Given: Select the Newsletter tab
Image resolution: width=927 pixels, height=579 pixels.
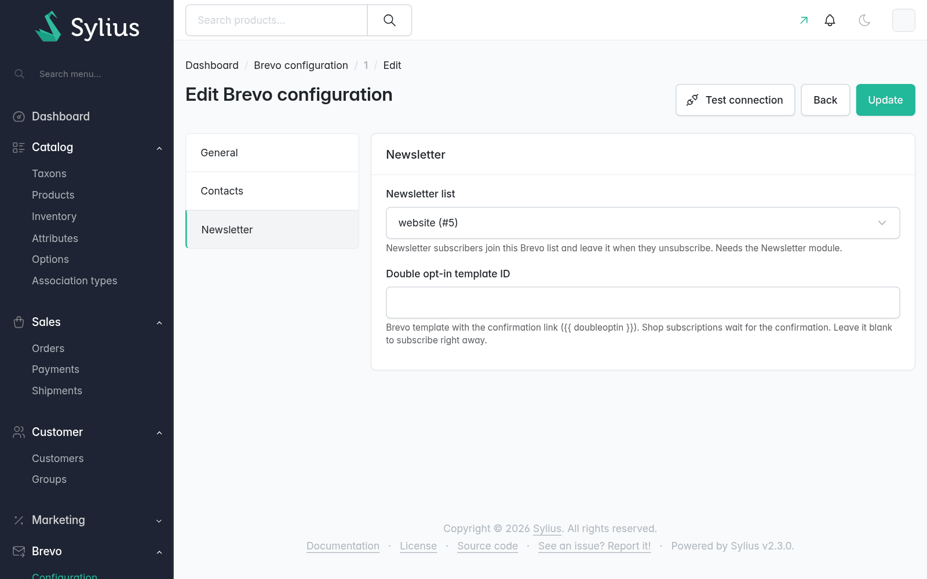Looking at the screenshot, I should tap(272, 230).
